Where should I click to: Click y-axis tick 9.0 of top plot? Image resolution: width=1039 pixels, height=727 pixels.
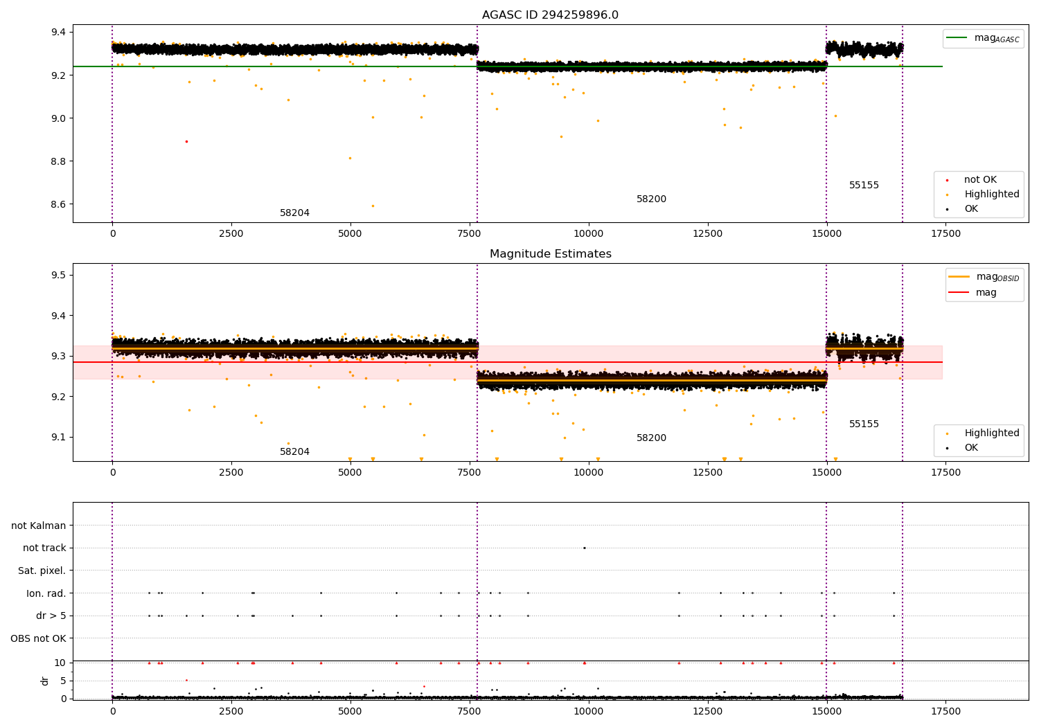pos(59,118)
